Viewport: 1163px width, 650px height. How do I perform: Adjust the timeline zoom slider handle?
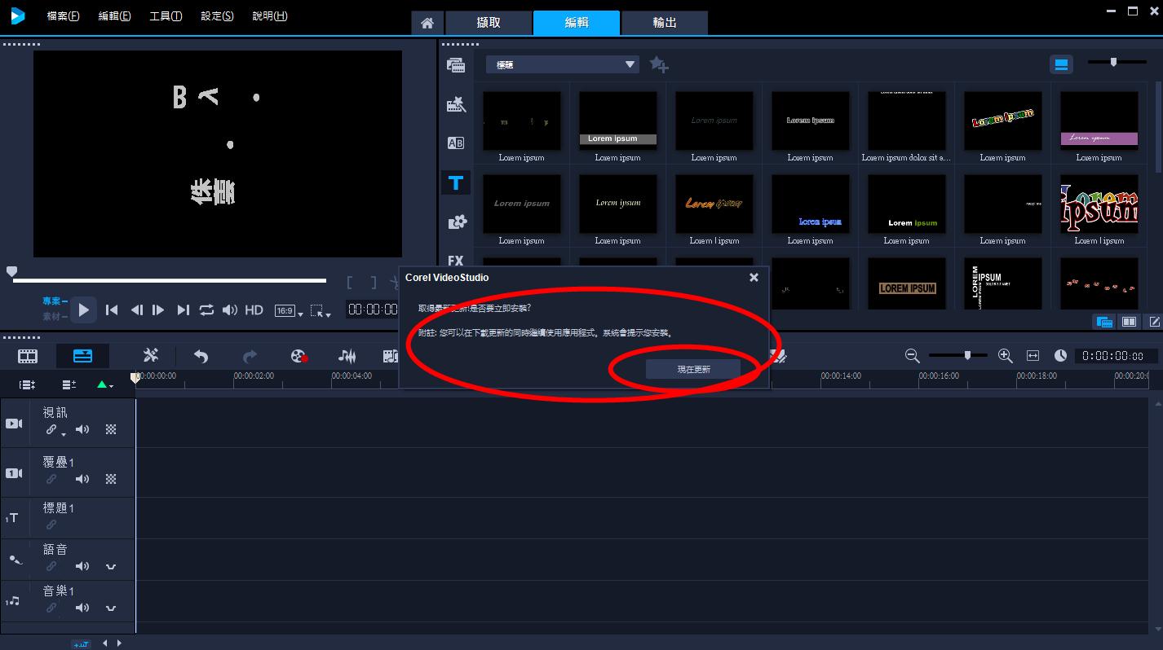(x=967, y=355)
